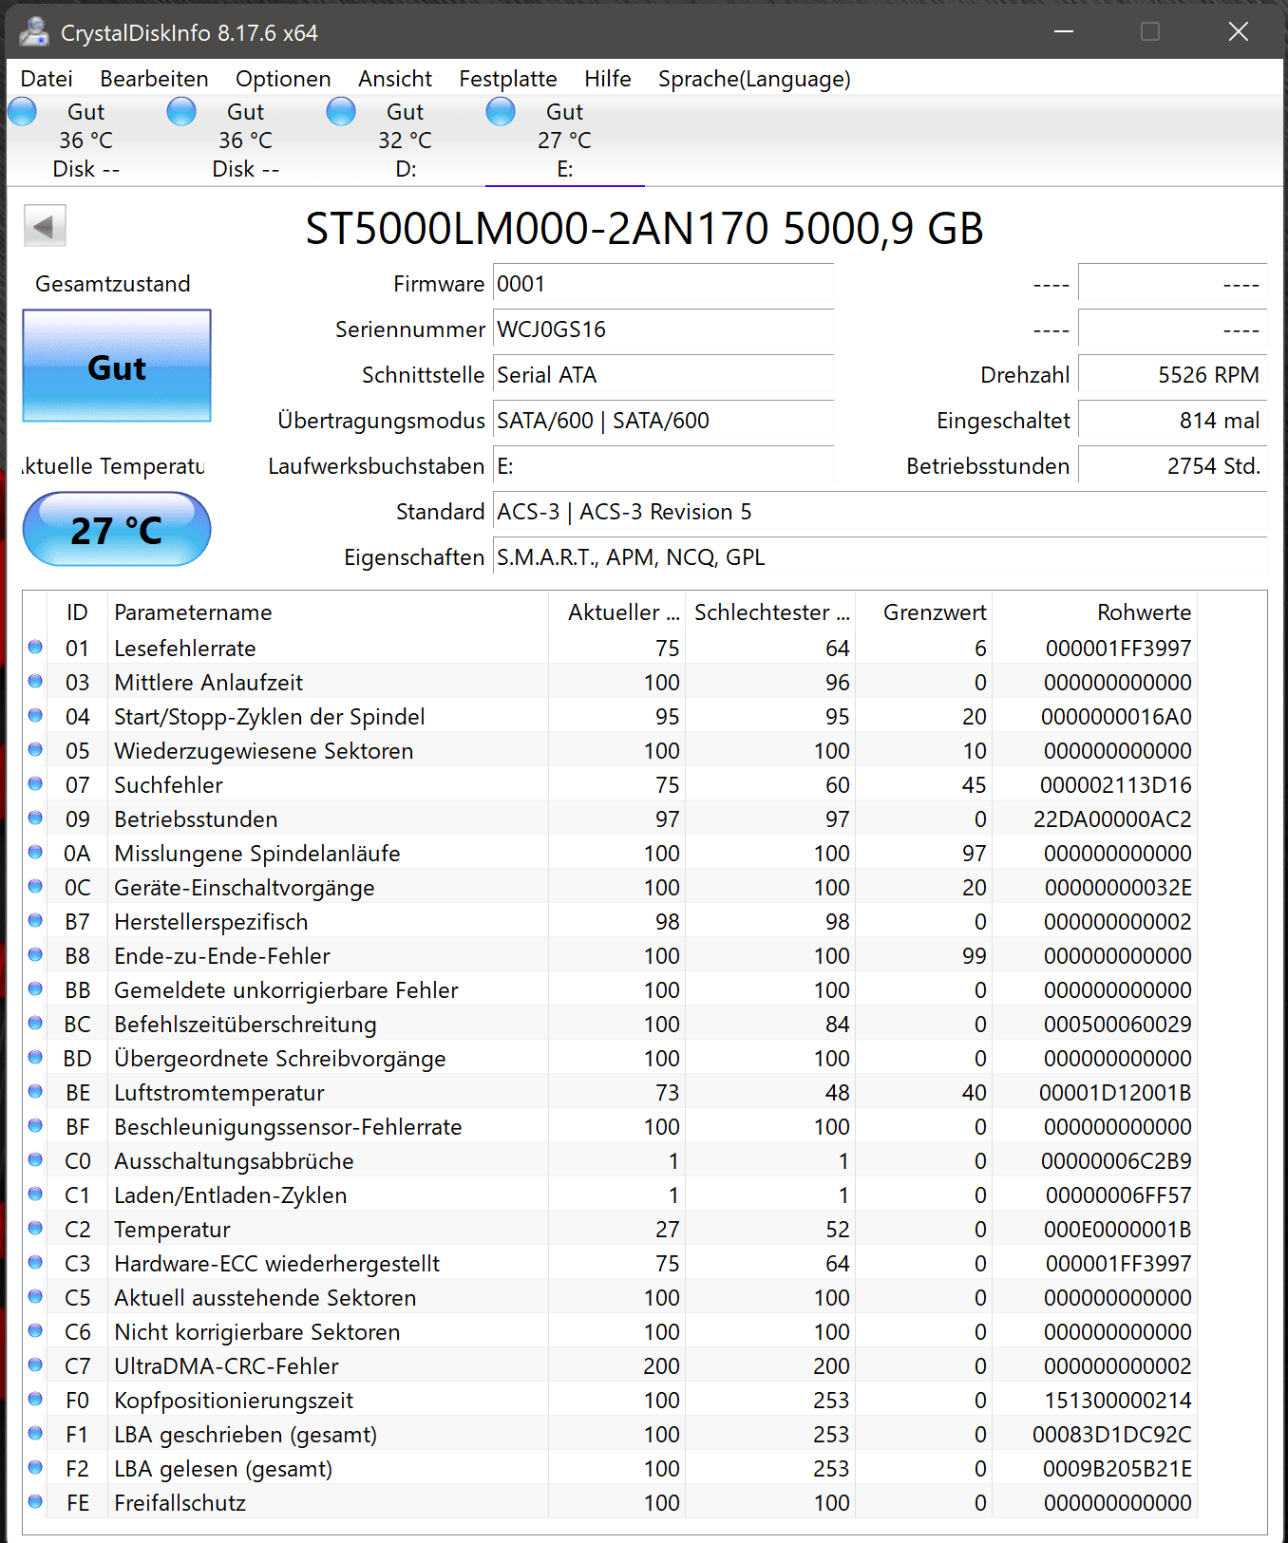The image size is (1288, 1543).
Task: Click the 27 °C temperature button
Action: pyautogui.click(x=117, y=529)
